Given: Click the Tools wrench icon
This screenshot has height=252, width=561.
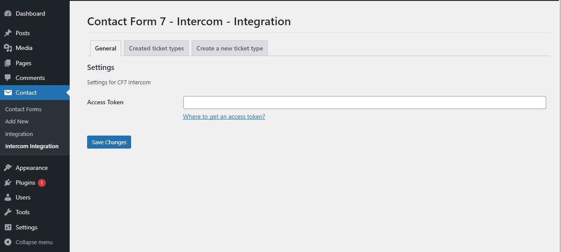Looking at the screenshot, I should pos(8,212).
